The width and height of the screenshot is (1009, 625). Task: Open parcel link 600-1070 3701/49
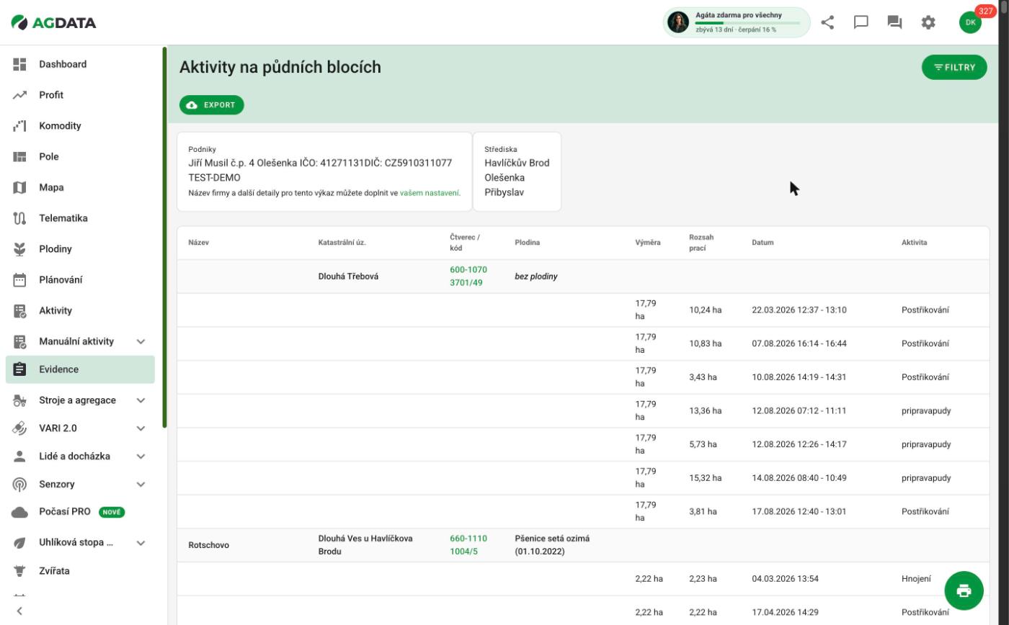(x=468, y=276)
